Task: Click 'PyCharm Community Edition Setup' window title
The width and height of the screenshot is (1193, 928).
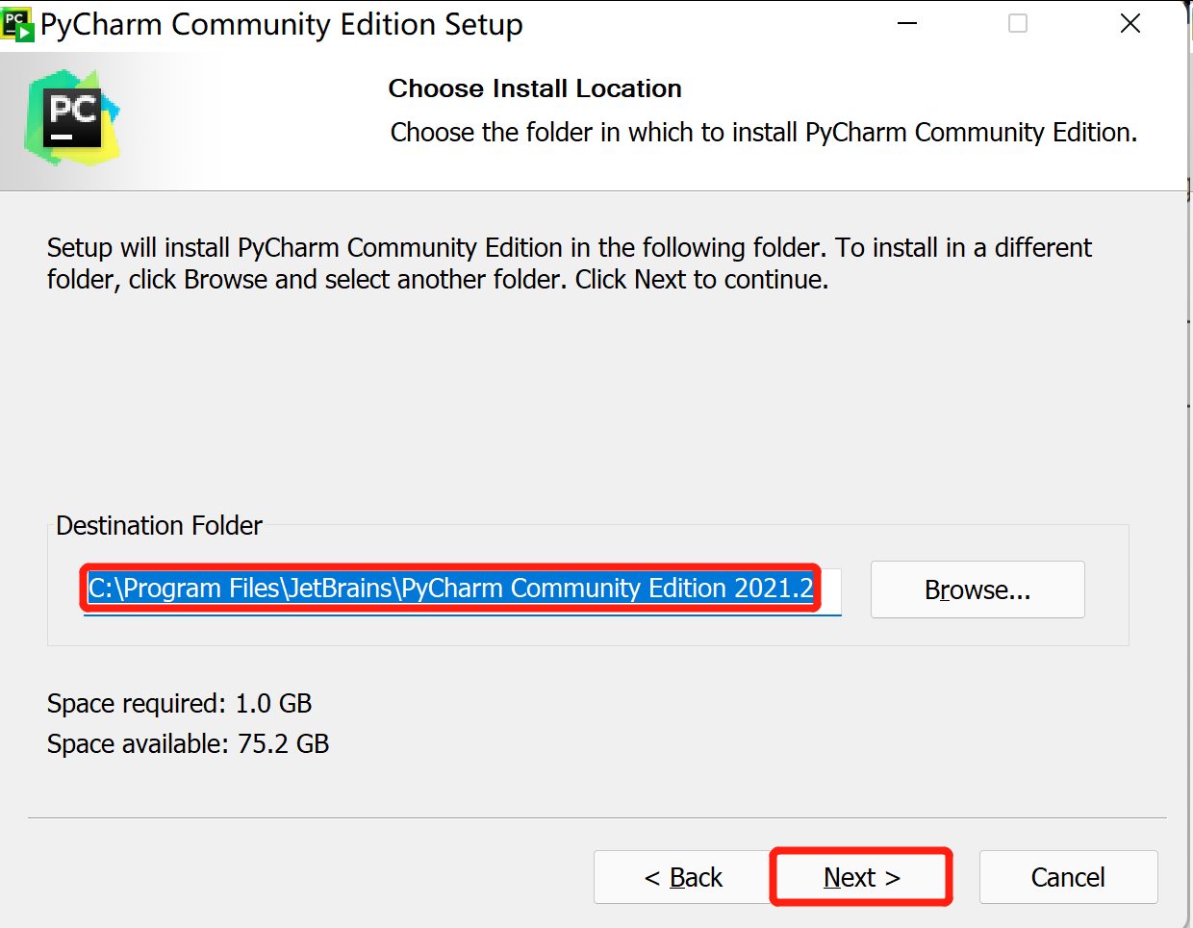Action: coord(282,24)
